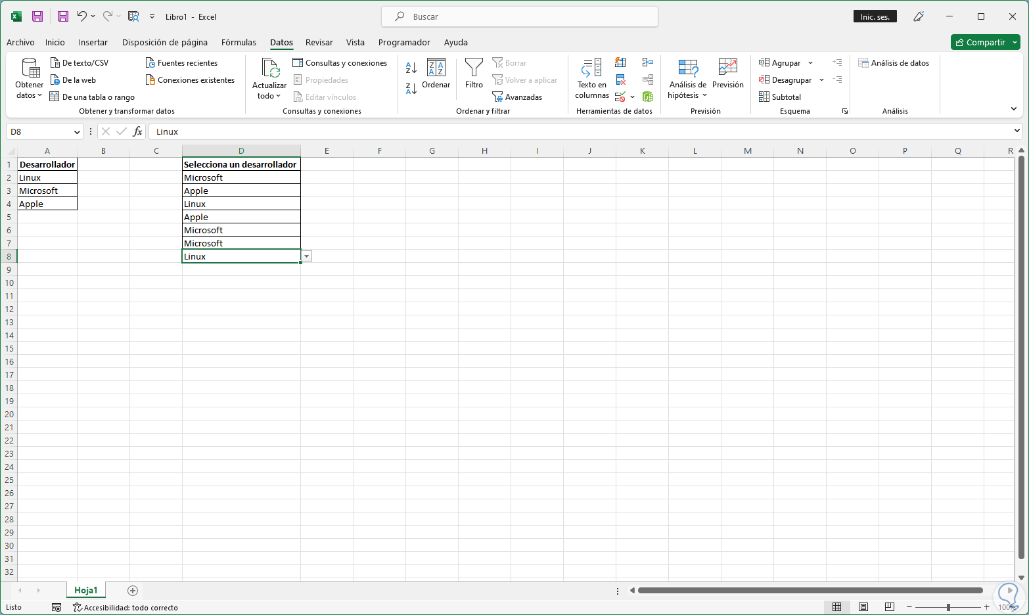The image size is (1029, 615).
Task: Expand the formula bar
Action: (x=1017, y=131)
